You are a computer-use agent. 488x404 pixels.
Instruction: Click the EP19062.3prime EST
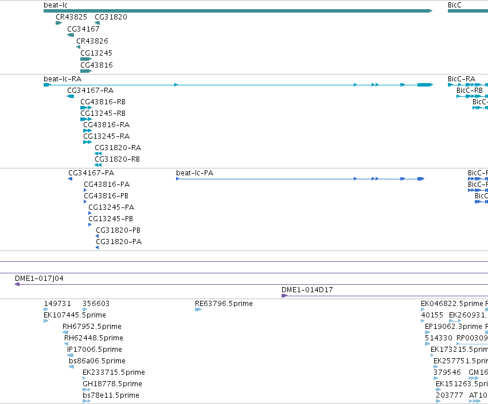coord(428,332)
